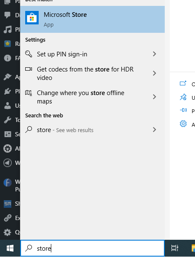Open Task View on the taskbar
Image resolution: width=195 pixels, height=257 pixels.
174,248
